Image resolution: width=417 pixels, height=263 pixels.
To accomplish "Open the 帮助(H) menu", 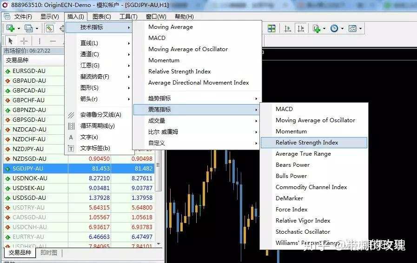I will pyautogui.click(x=184, y=17).
